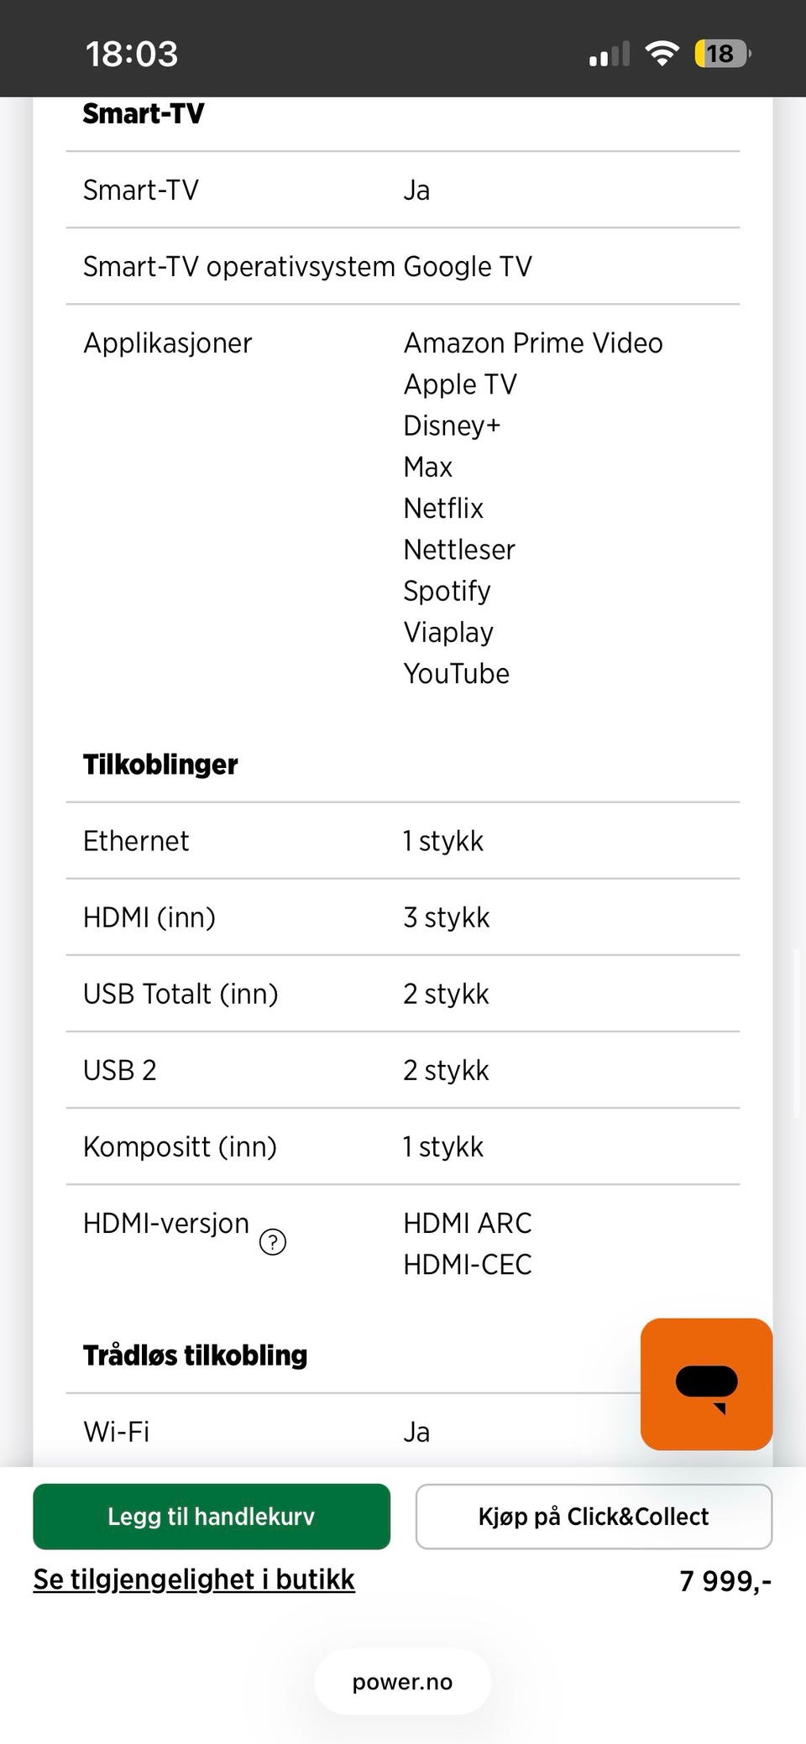Click the HDMI (inn) specification row
Image resolution: width=806 pixels, height=1744 pixels.
pos(402,917)
